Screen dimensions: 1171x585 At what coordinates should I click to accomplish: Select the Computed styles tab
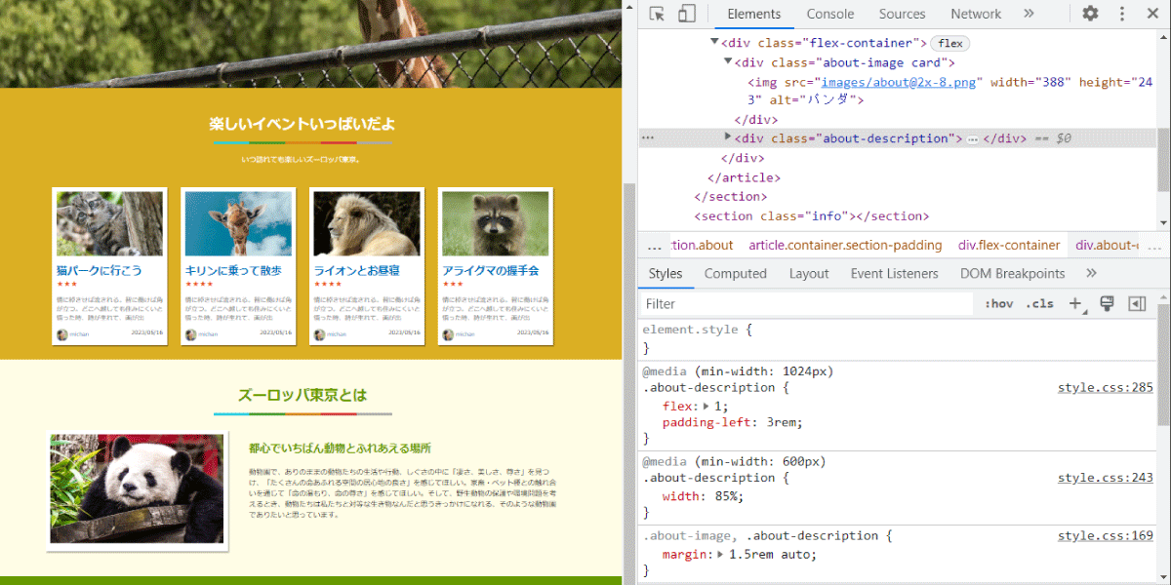[736, 273]
